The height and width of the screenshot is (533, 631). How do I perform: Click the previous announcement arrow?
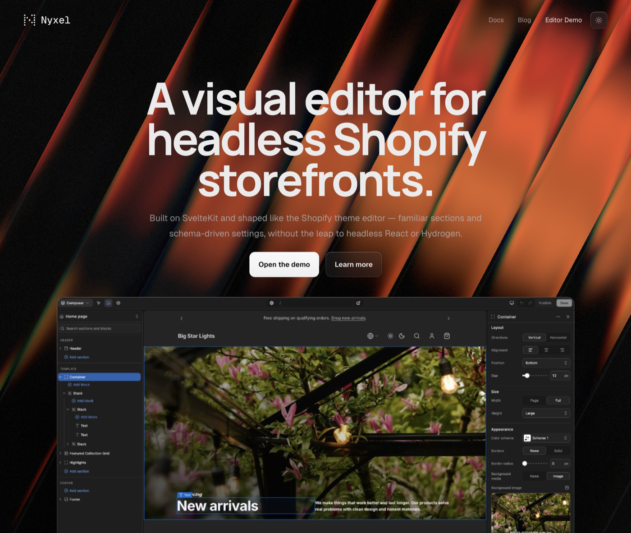tap(182, 318)
